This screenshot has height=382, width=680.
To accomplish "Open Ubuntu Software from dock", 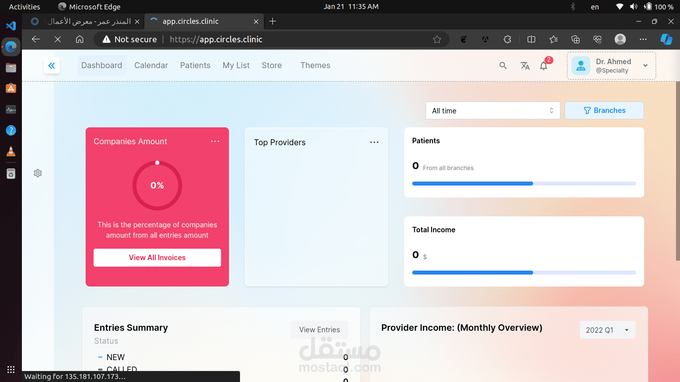I will tap(11, 89).
